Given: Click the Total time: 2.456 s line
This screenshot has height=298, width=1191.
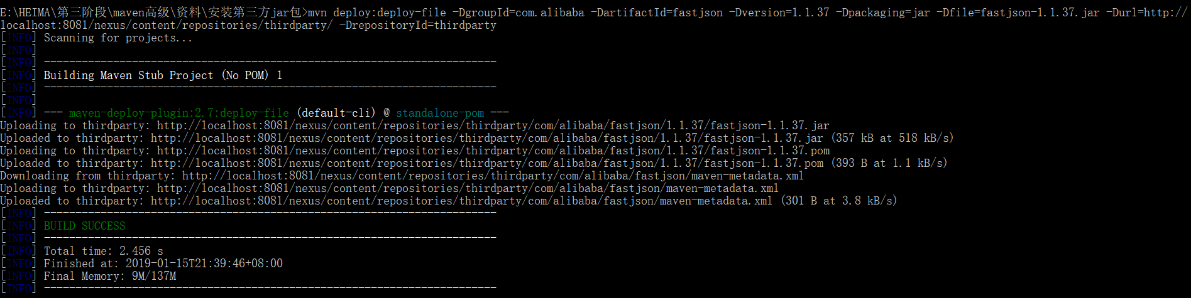Looking at the screenshot, I should pyautogui.click(x=103, y=251).
